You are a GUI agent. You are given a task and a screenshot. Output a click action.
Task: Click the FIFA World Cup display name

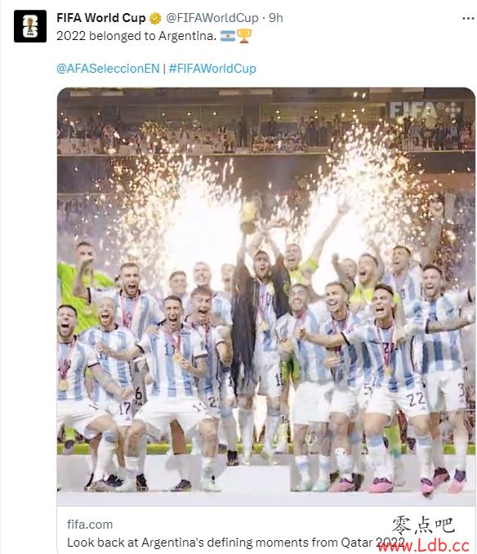[101, 18]
